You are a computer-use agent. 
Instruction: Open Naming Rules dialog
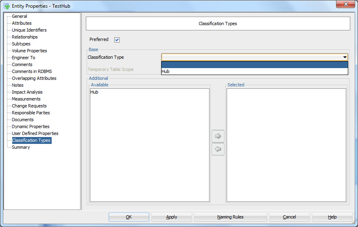pyautogui.click(x=230, y=217)
